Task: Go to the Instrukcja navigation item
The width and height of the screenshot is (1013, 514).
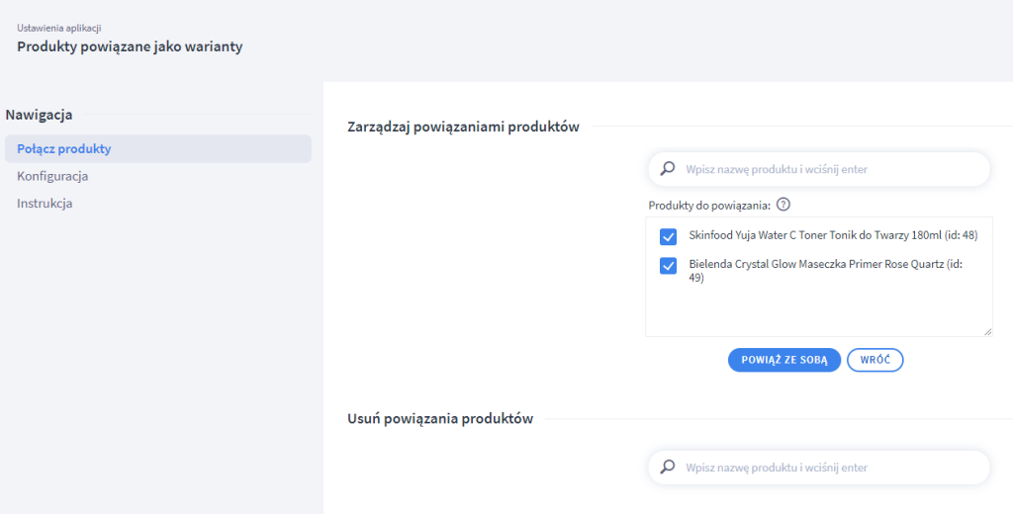Action: tap(45, 204)
